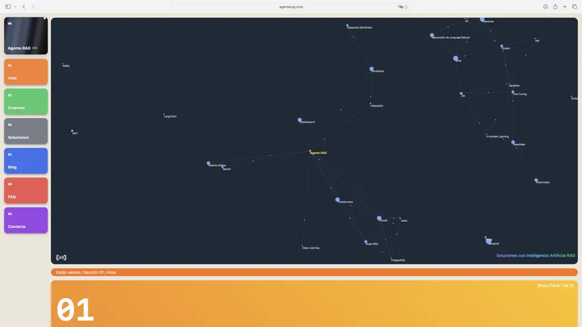Image resolution: width=582 pixels, height=327 pixels.
Task: Show tab overview icon
Action: pyautogui.click(x=574, y=7)
